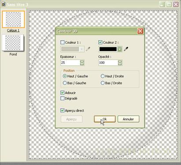Toggle the Adoucir checkbox
Viewport: 181px width, 165px height.
click(63, 93)
